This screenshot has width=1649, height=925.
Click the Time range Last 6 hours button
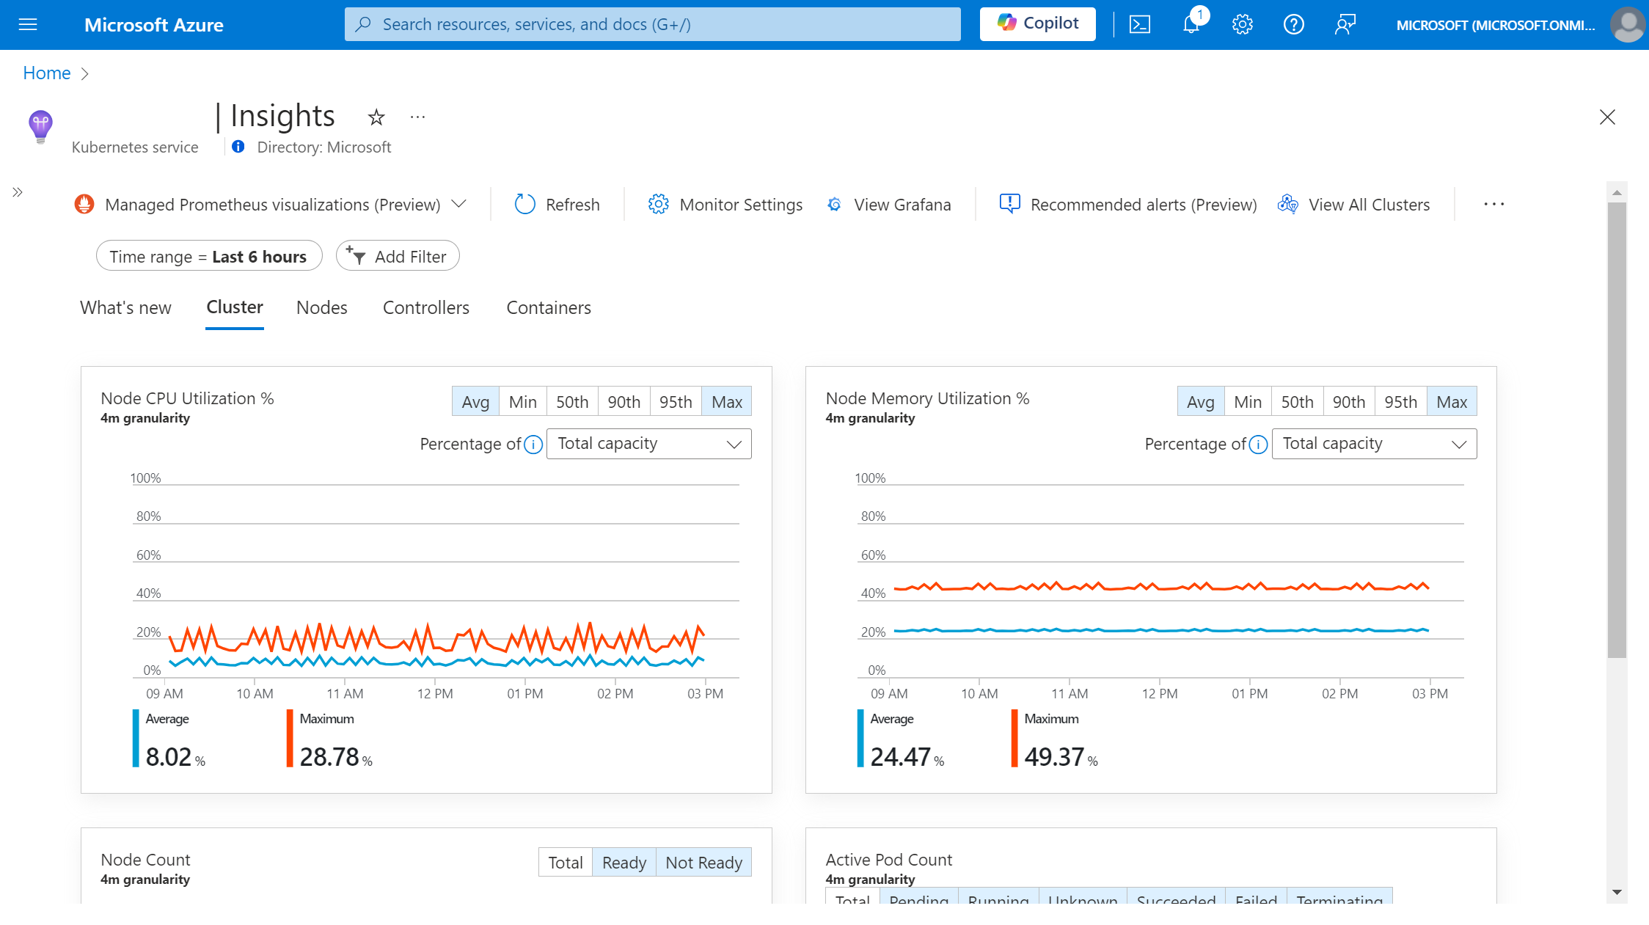(x=208, y=256)
